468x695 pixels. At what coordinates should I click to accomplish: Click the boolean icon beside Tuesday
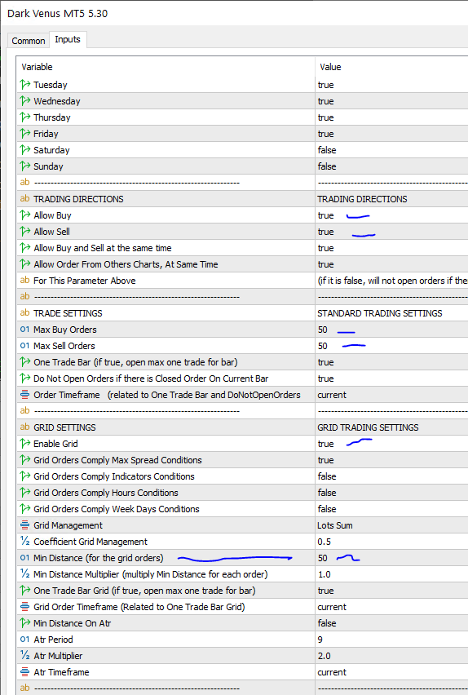(24, 85)
